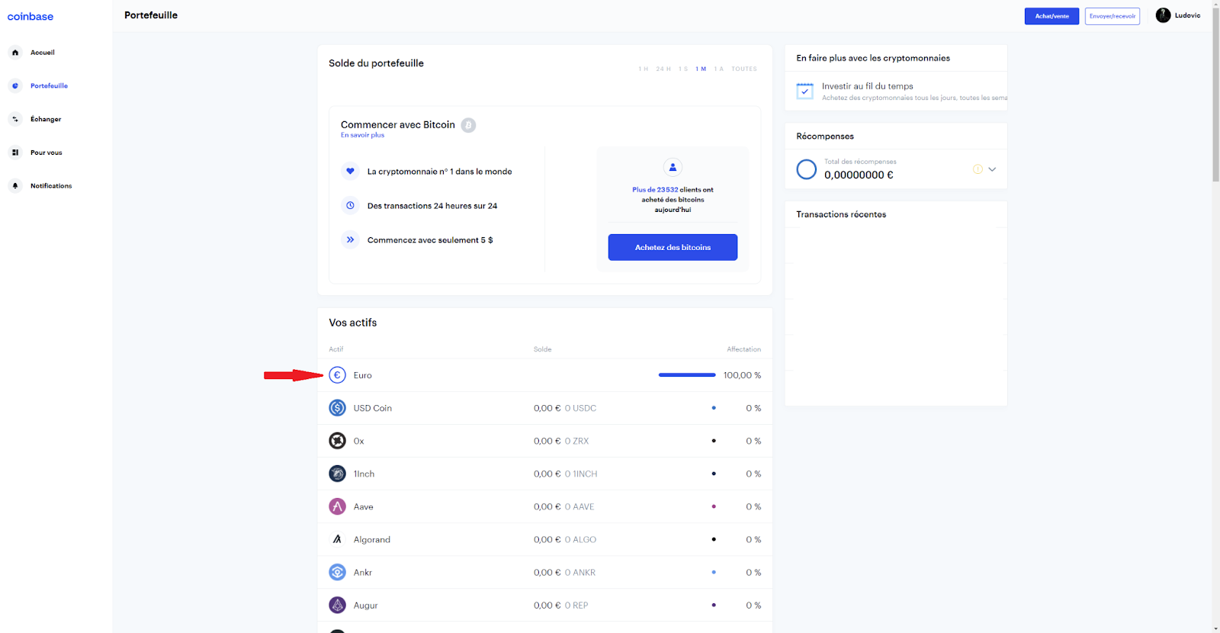Select the 24H time range
This screenshot has height=633, width=1220.
click(x=663, y=69)
